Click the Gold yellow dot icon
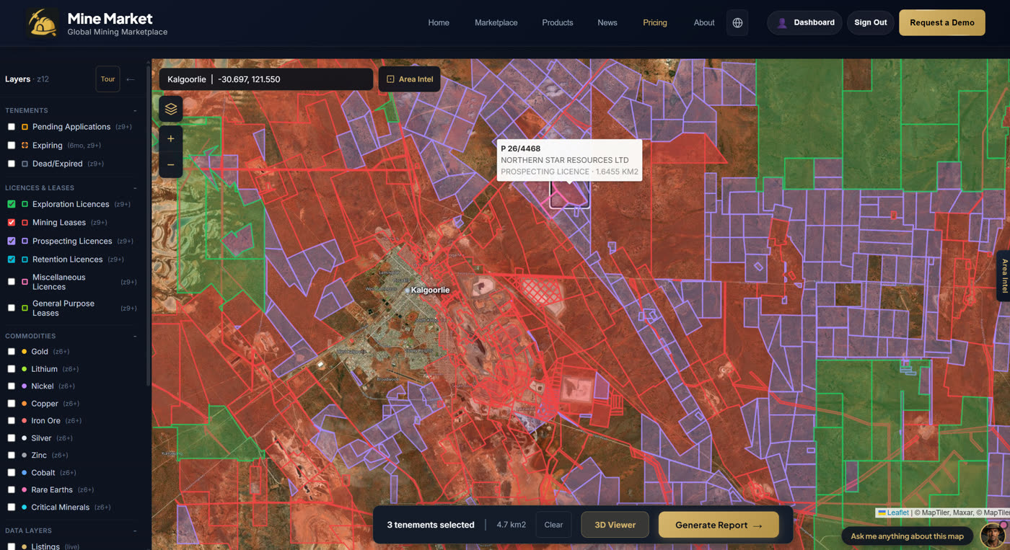 pyautogui.click(x=25, y=352)
